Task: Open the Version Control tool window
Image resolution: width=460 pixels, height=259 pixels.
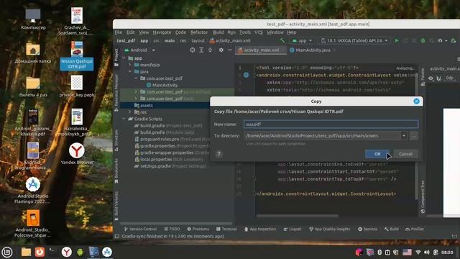Action: tap(140, 229)
